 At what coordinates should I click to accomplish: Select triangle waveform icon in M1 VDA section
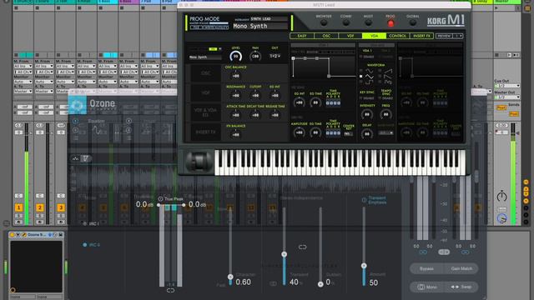click(369, 77)
